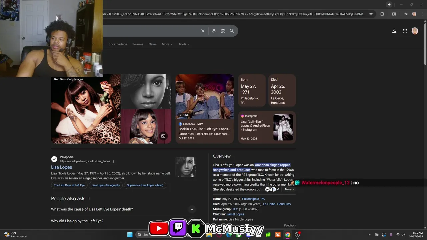
Task: Open Microsoft Edge from the taskbar
Action: pos(229,235)
